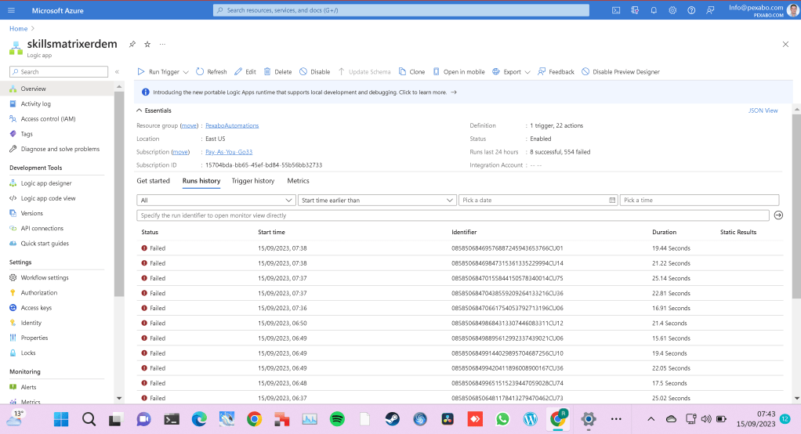Pin skillsmatrixerdem to dashboard
This screenshot has height=434, width=801.
pos(132,45)
